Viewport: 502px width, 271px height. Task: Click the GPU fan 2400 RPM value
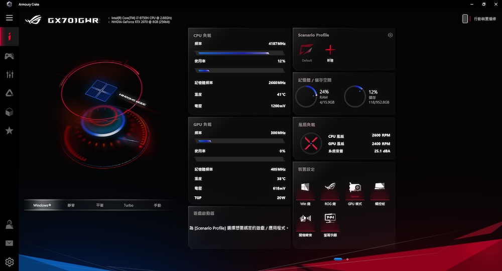(x=381, y=144)
